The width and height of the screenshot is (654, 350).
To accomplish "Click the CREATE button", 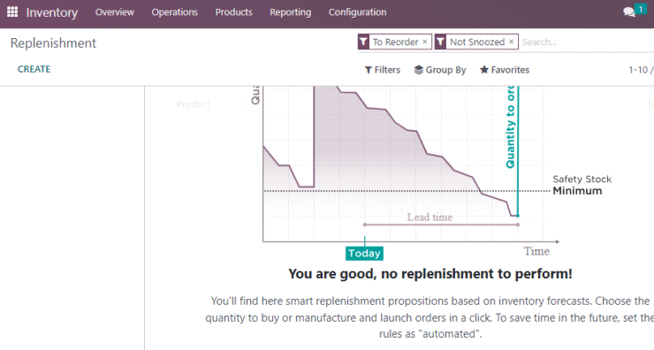I will pos(34,69).
